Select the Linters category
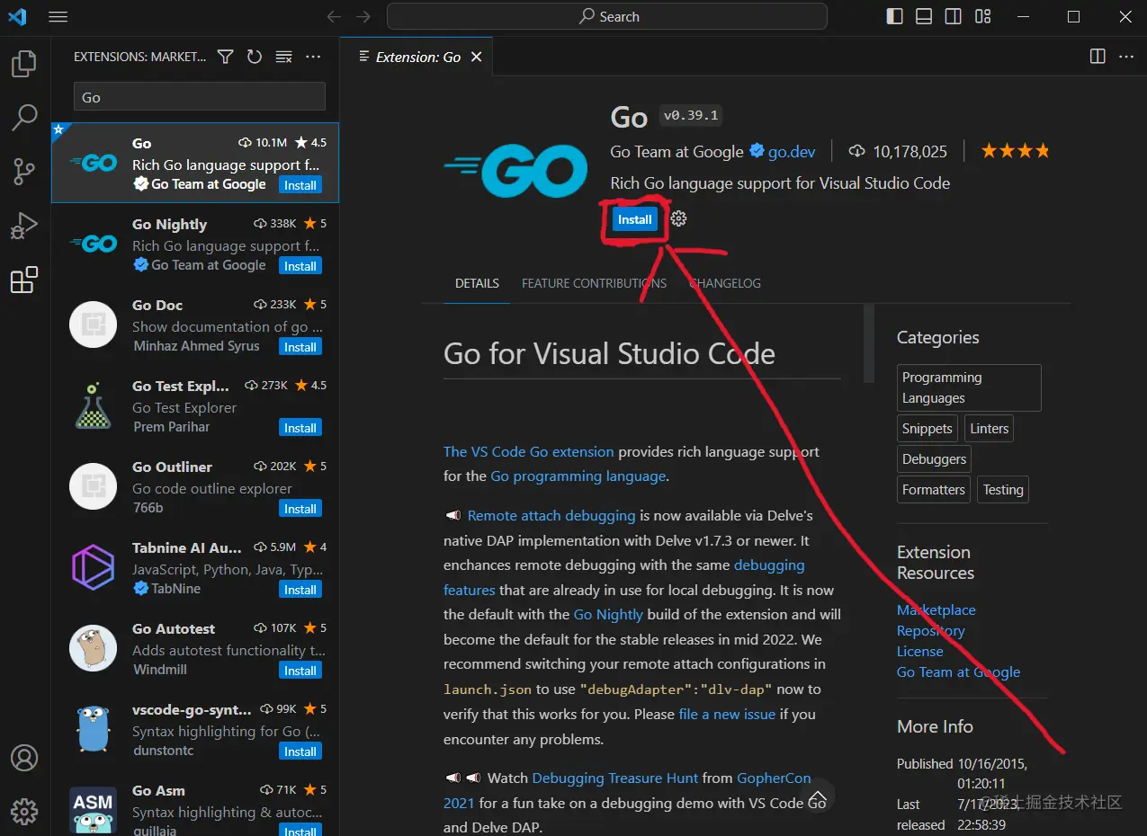Screen dimensions: 1147x836 click(990, 429)
